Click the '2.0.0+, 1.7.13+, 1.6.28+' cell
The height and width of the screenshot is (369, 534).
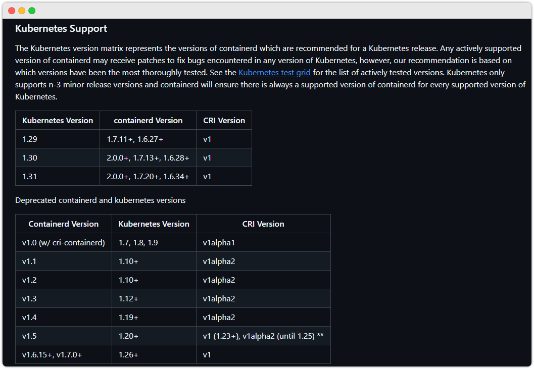pos(148,157)
